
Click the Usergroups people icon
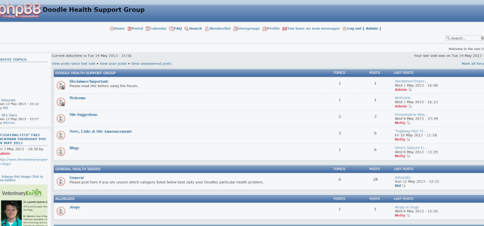point(235,28)
